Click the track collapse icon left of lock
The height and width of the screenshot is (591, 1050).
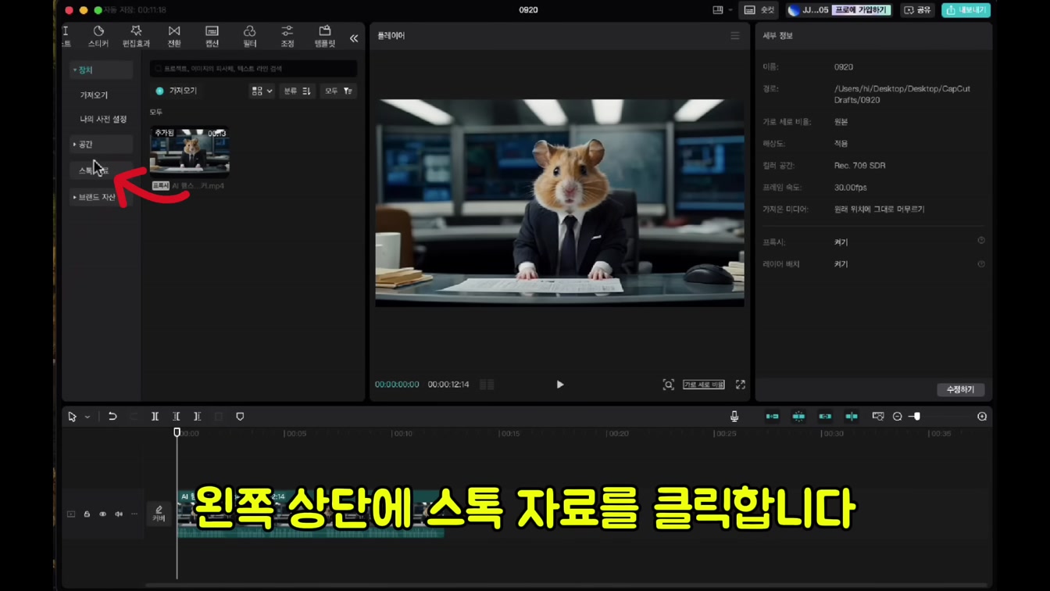click(x=71, y=514)
